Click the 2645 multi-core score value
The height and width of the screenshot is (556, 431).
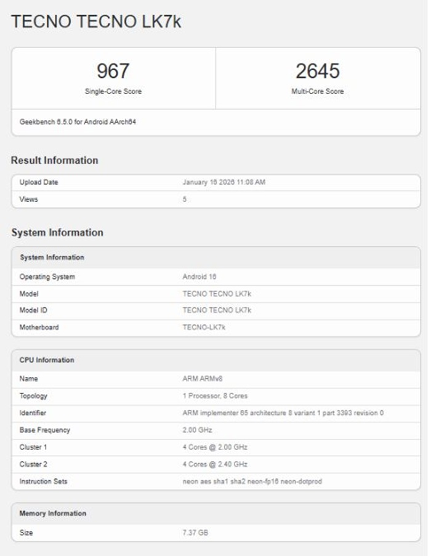317,71
